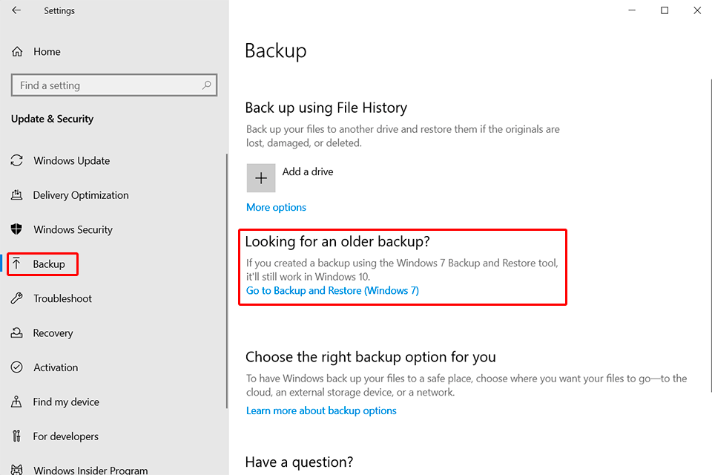This screenshot has width=712, height=475.
Task: Click the Find my device icon
Action: (16, 402)
